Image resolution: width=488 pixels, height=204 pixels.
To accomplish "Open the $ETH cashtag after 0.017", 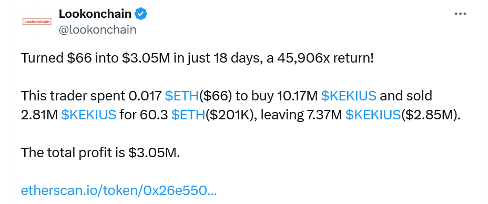I will click(x=182, y=96).
